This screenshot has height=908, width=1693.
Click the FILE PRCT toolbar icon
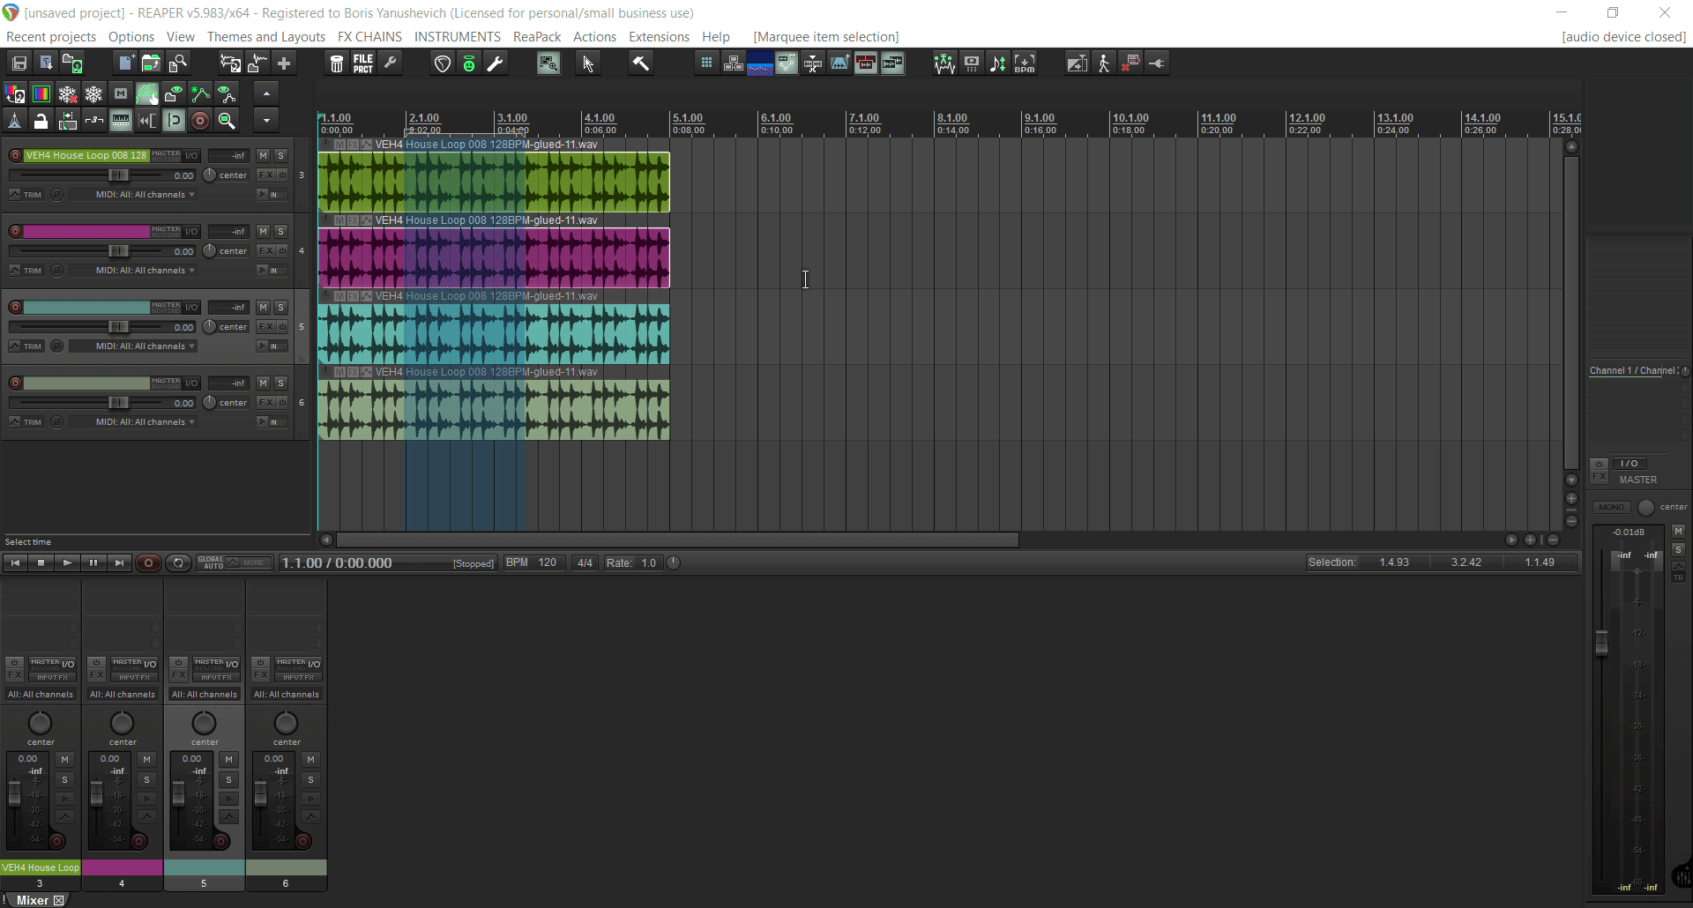pos(363,63)
